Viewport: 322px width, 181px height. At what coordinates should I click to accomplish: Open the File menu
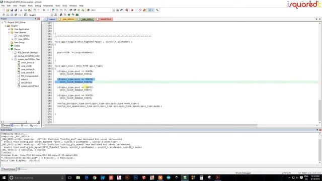pyautogui.click(x=3, y=6)
